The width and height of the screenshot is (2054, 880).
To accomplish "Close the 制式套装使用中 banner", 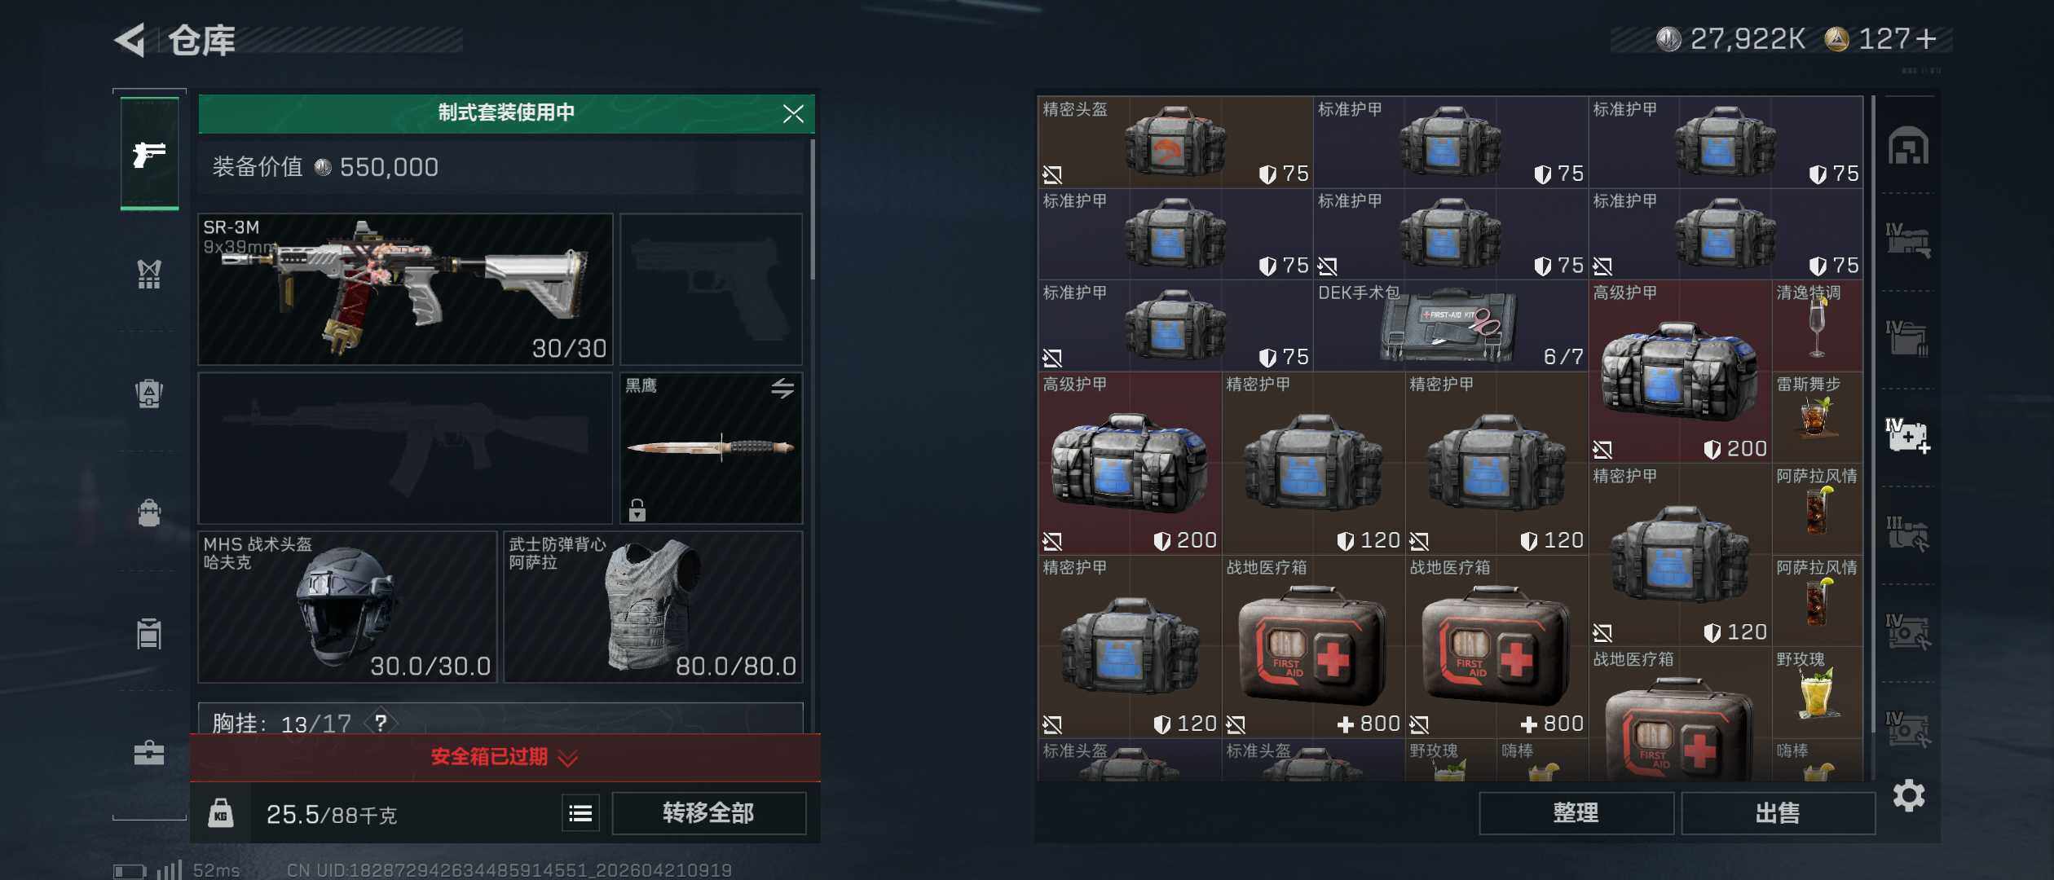I will click(793, 113).
